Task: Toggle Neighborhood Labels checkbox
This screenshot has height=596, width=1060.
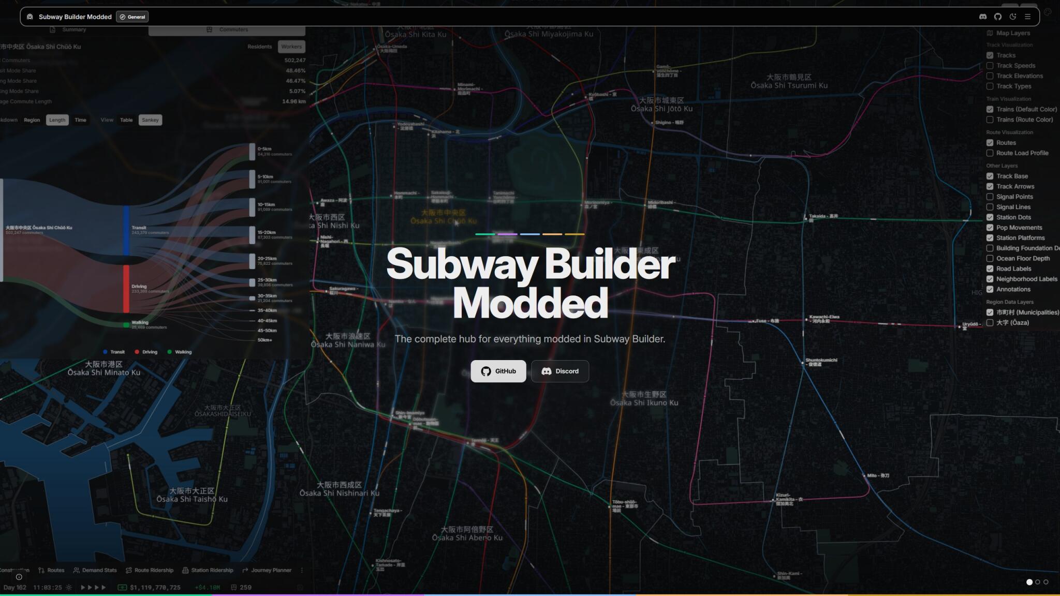Action: point(990,279)
